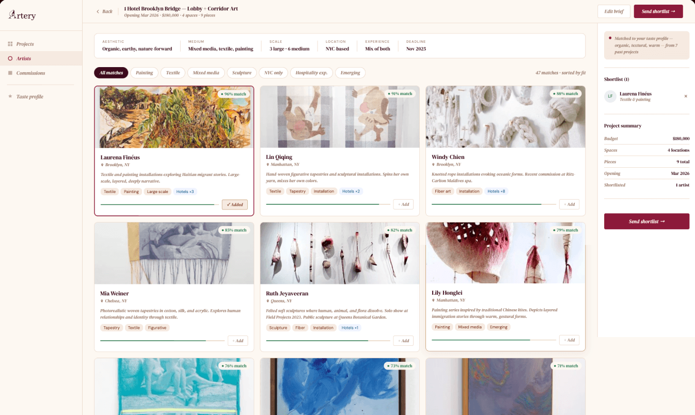Open Mia Weiner woven tapestry thumbnail
Viewport: 695px width, 415px height.
(174, 253)
